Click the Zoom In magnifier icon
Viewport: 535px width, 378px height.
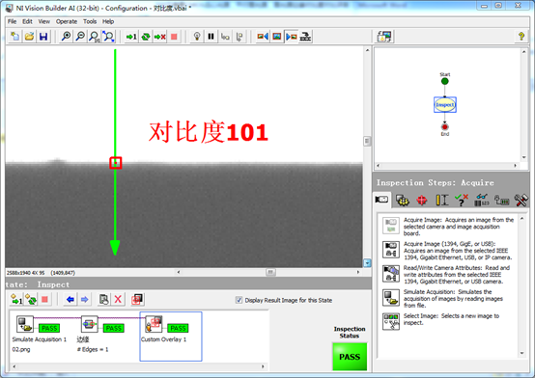coord(66,37)
